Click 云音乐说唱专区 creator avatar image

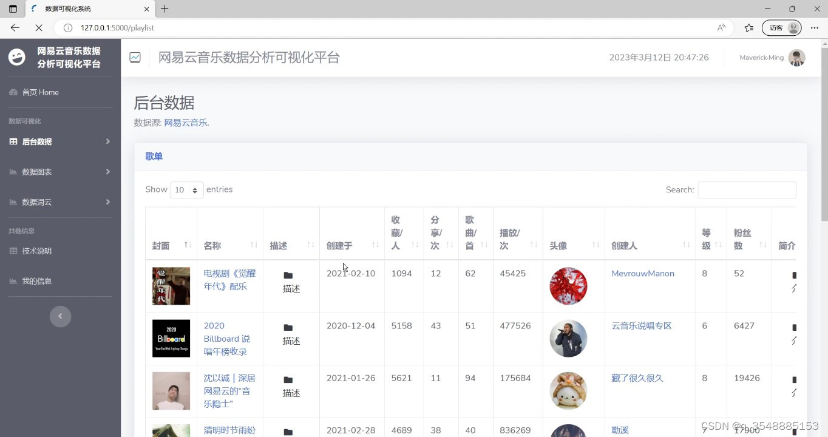point(568,338)
